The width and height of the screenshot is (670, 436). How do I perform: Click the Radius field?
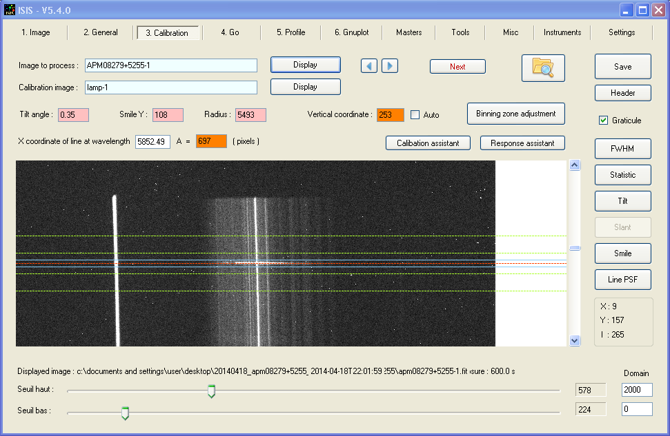point(251,115)
